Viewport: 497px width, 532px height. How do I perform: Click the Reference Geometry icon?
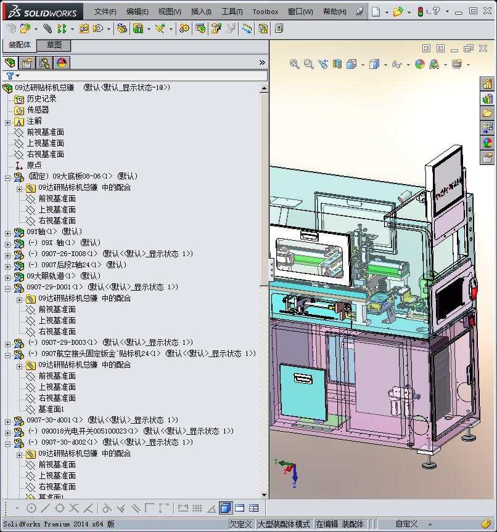point(160,28)
